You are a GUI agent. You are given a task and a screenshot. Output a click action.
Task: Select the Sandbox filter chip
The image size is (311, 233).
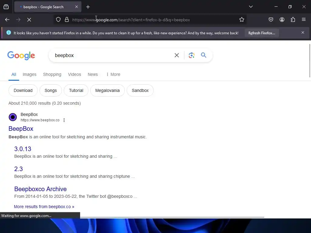tap(140, 90)
